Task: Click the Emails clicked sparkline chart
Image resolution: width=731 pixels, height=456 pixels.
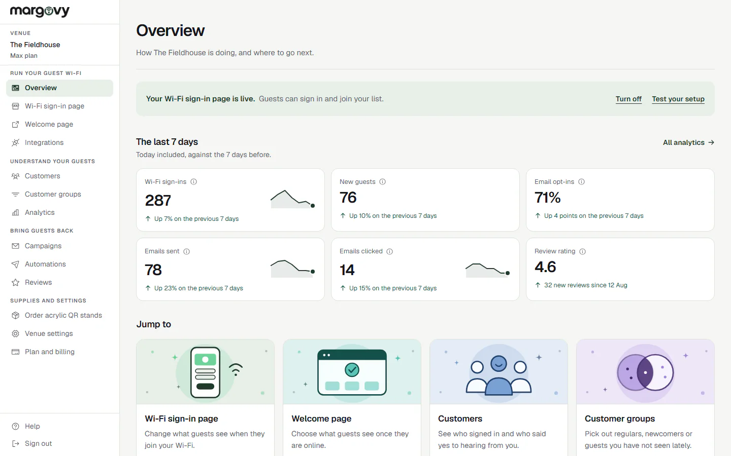Action: coord(488,270)
